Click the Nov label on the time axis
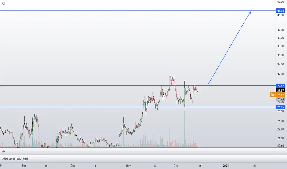287x169 pixels. [128, 166]
